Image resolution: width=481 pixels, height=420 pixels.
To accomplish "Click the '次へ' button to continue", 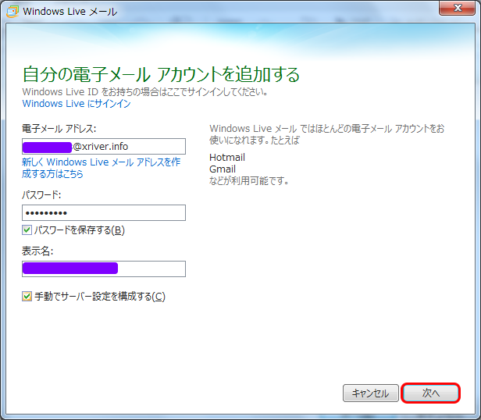I will (x=431, y=393).
